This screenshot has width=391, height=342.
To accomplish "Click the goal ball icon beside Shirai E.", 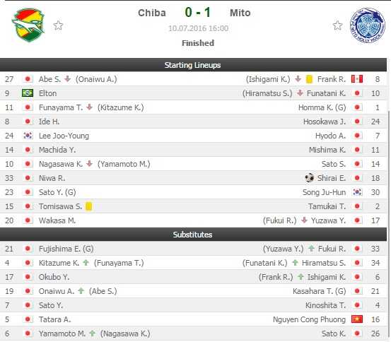I will point(310,178).
